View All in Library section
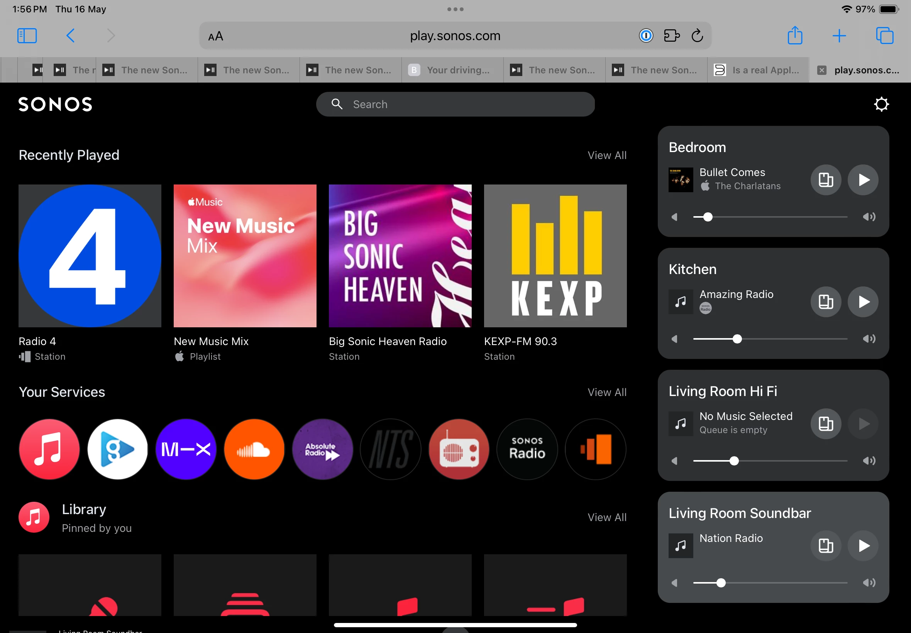 [x=607, y=518]
